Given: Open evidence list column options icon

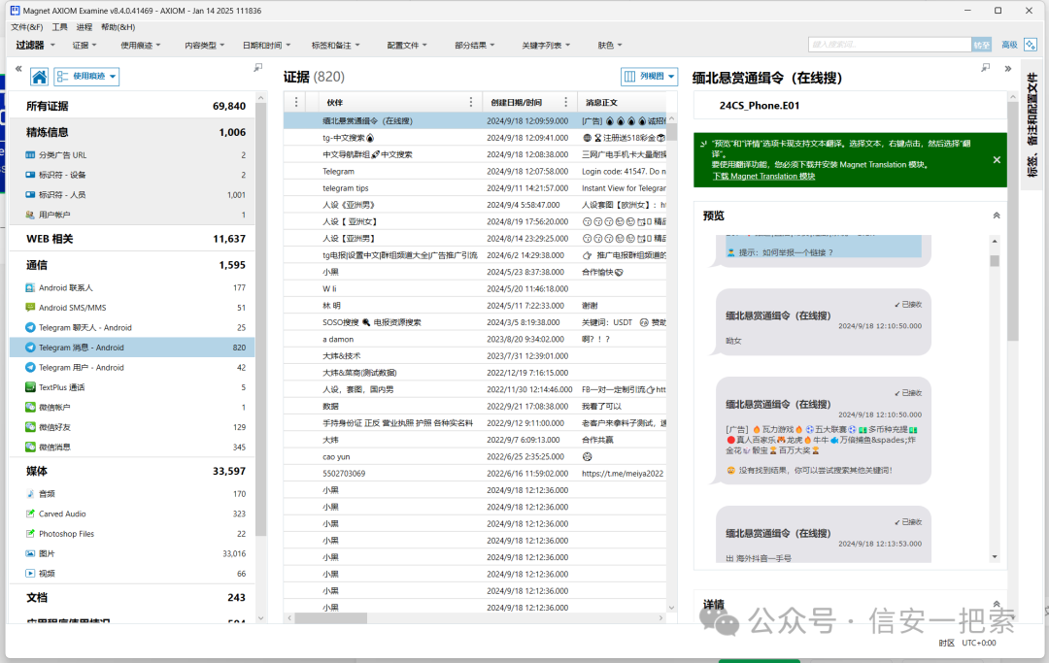Looking at the screenshot, I should (296, 102).
